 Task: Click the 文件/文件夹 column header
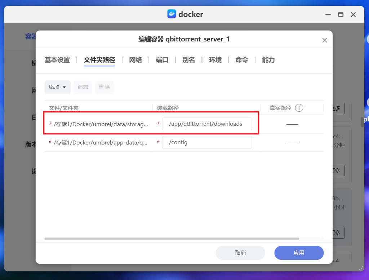coord(63,108)
